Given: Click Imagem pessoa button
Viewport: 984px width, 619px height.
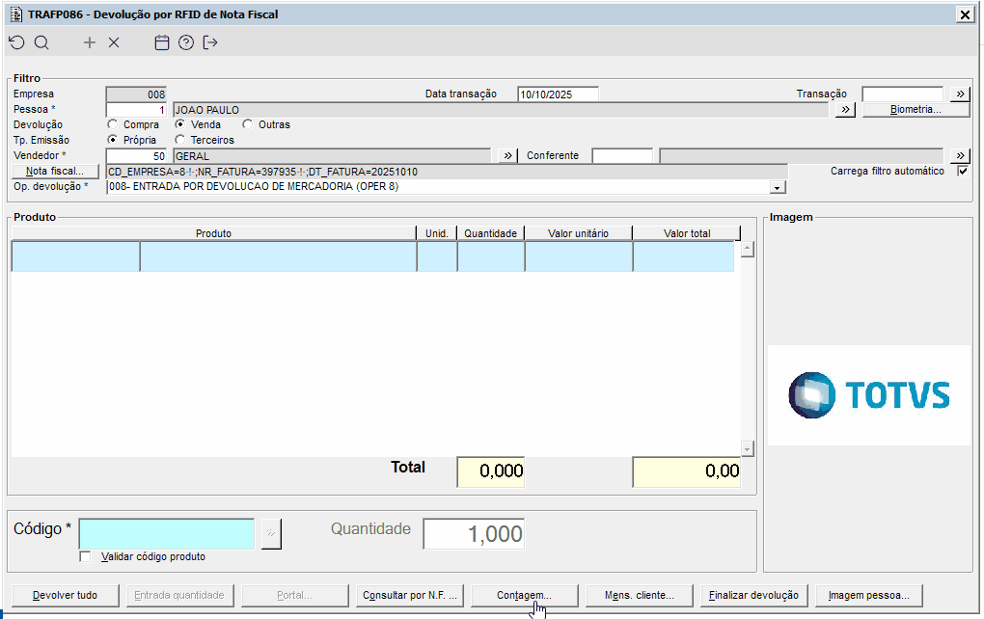Looking at the screenshot, I should (868, 595).
